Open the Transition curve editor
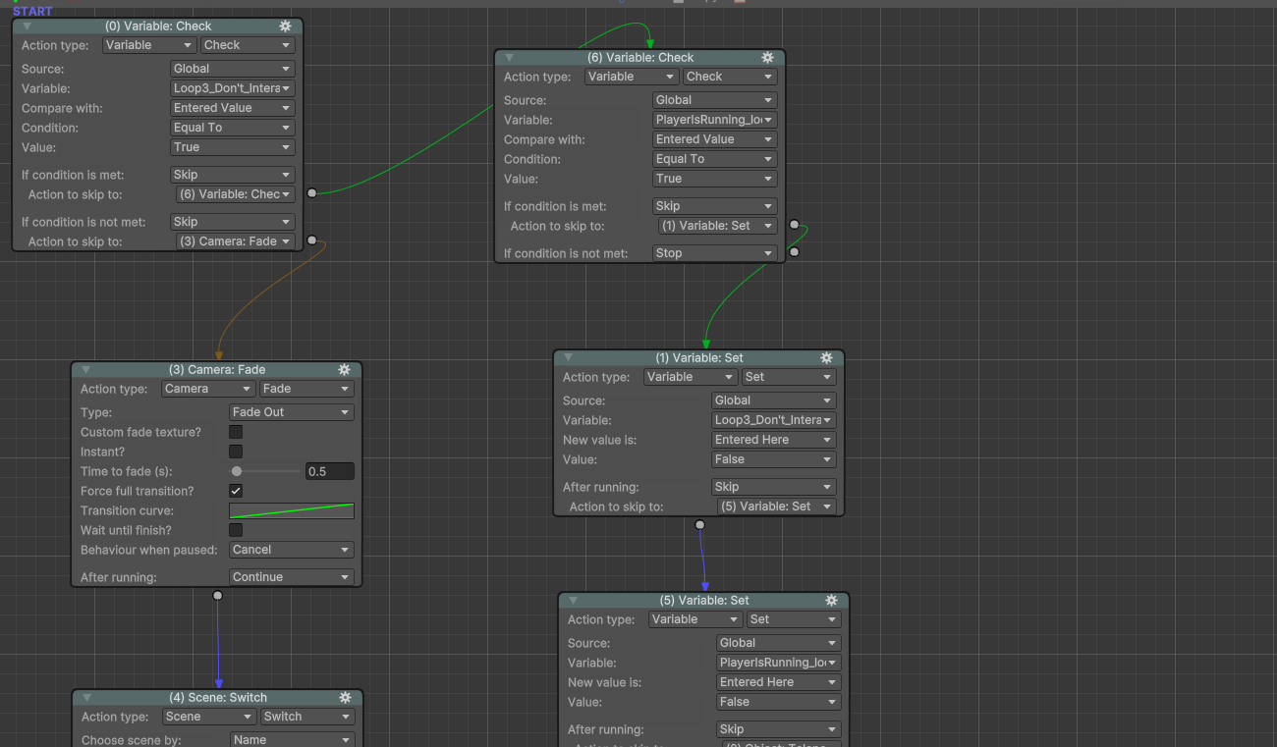This screenshot has height=747, width=1277. pyautogui.click(x=292, y=510)
